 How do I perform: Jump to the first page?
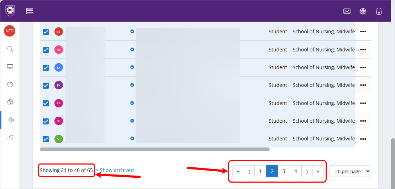pyautogui.click(x=238, y=171)
